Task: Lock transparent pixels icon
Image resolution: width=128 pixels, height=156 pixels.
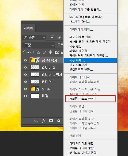Action: pyautogui.click(x=38, y=52)
